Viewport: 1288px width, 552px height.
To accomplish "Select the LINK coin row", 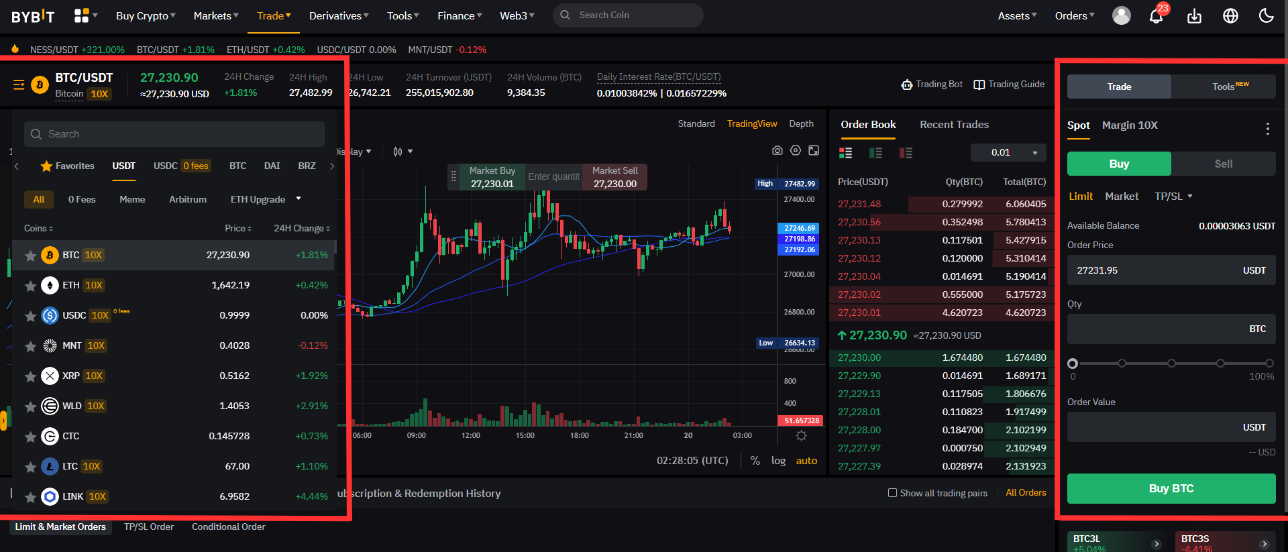I will [174, 496].
